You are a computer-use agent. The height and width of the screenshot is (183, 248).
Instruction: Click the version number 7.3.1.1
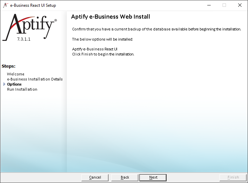coord(24,39)
